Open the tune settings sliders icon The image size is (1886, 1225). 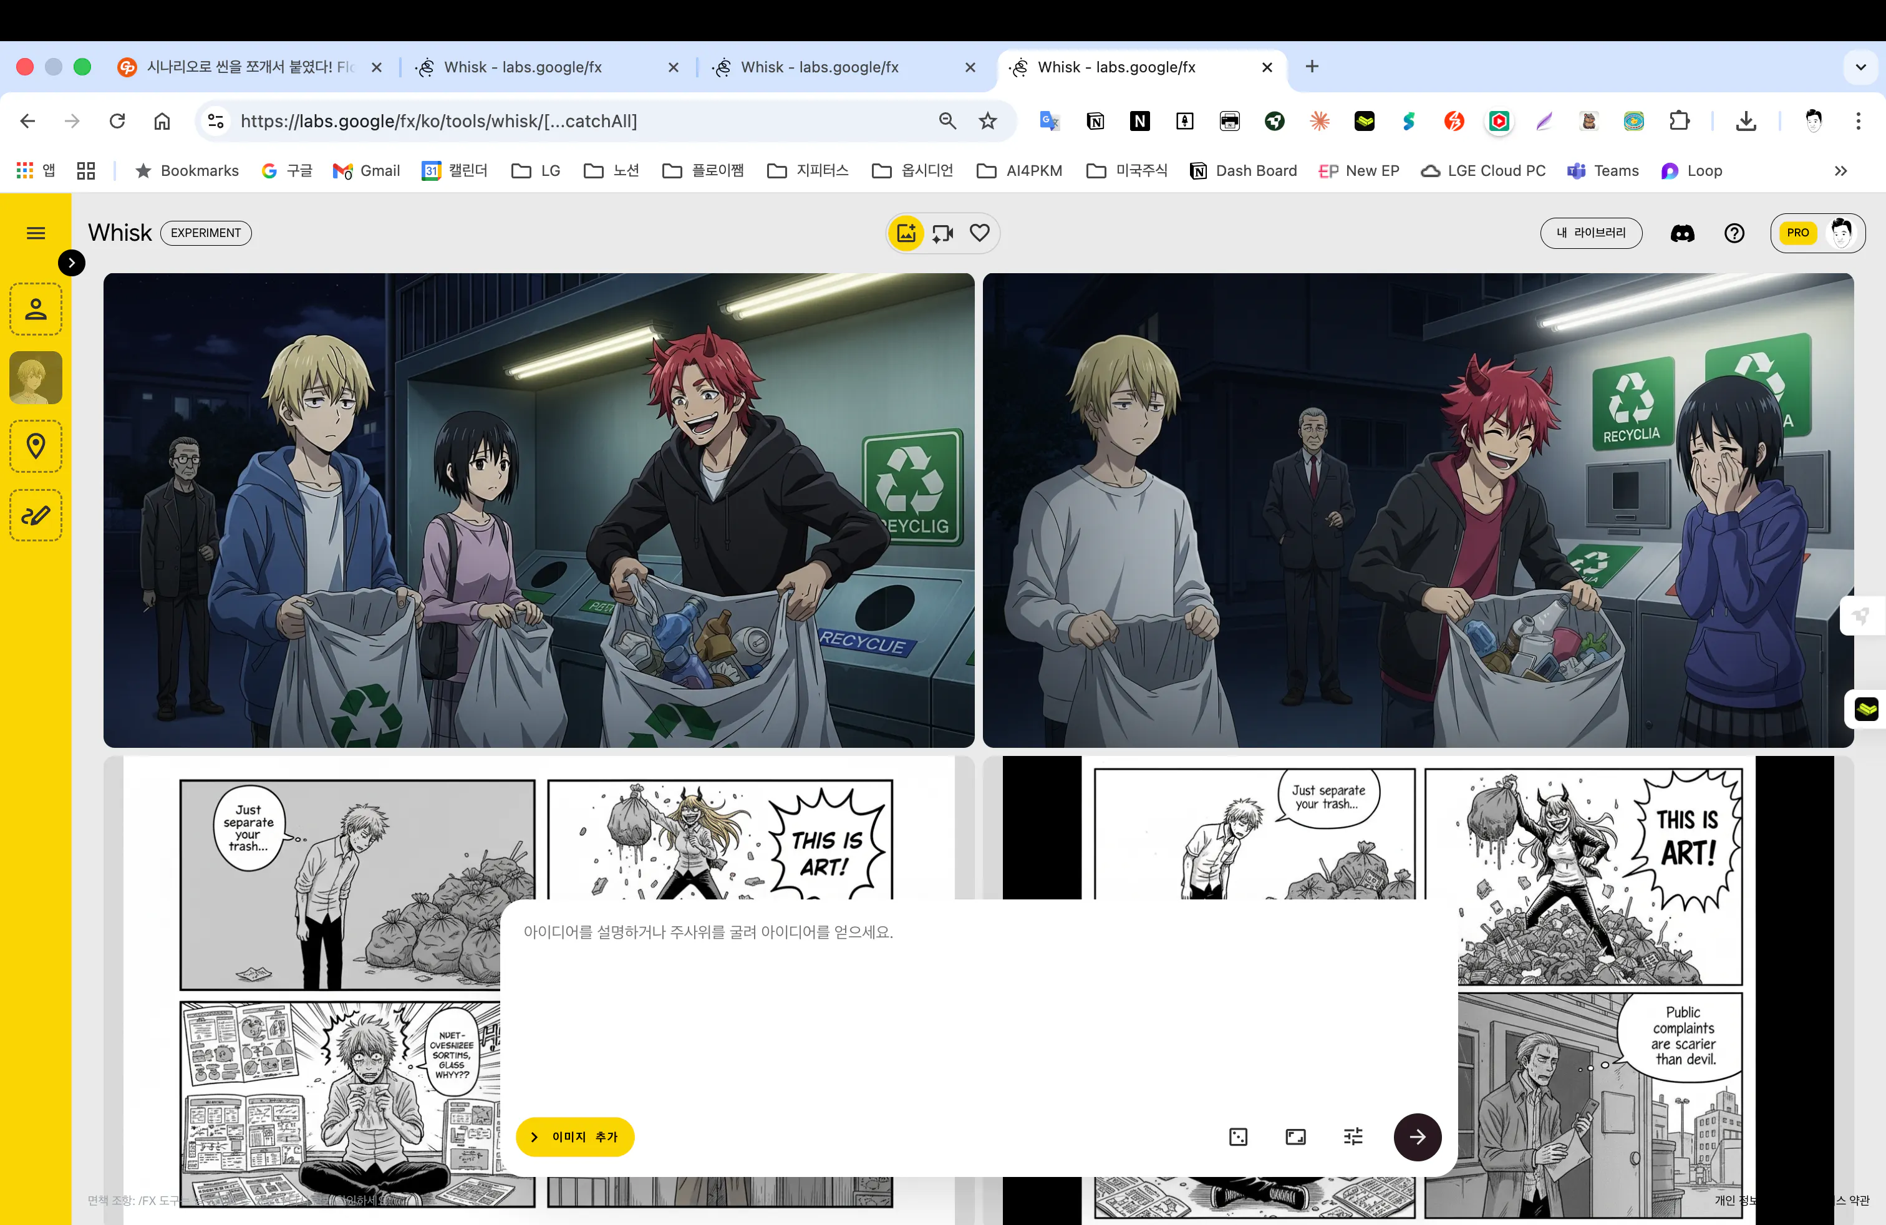(x=1353, y=1137)
